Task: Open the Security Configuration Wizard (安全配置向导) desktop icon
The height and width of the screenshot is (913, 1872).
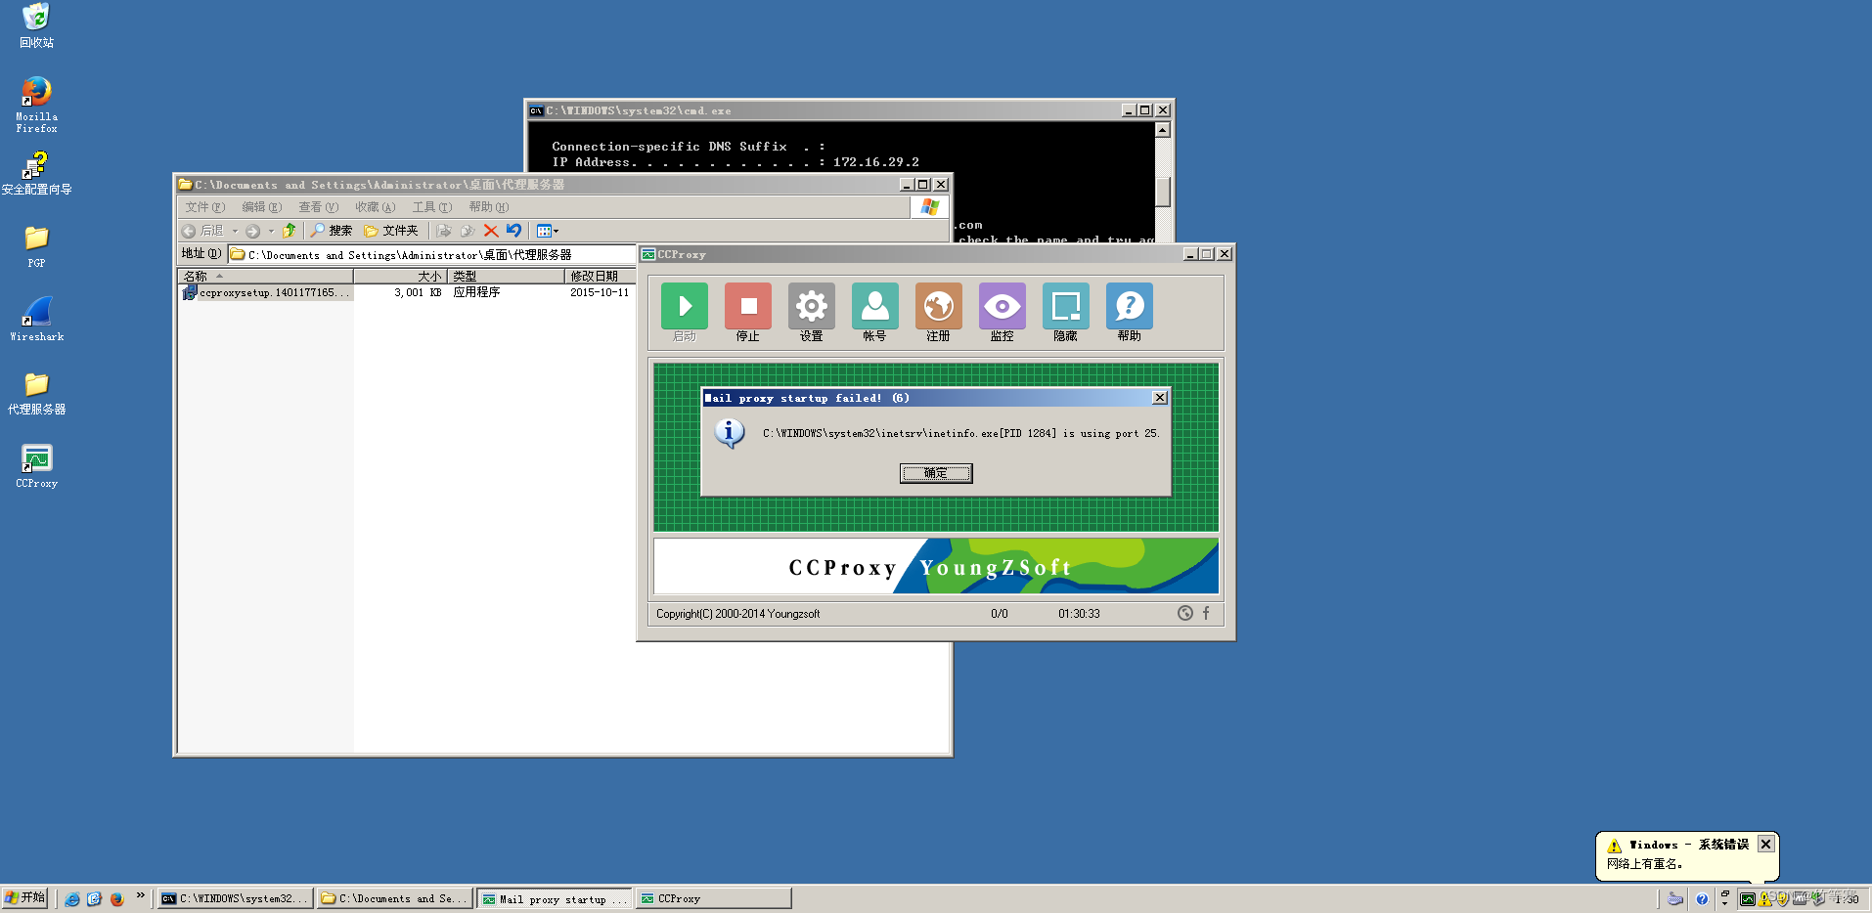Action: (36, 174)
